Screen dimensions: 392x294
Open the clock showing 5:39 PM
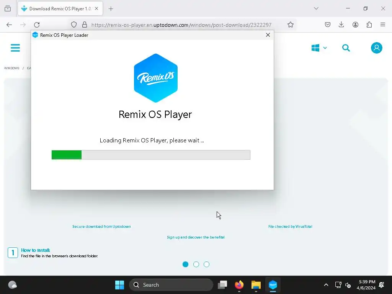tap(366, 285)
